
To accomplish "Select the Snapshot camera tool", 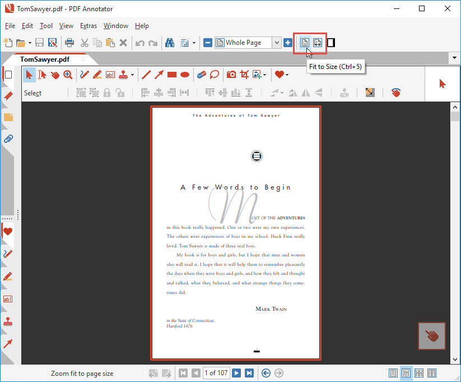I will pos(230,75).
